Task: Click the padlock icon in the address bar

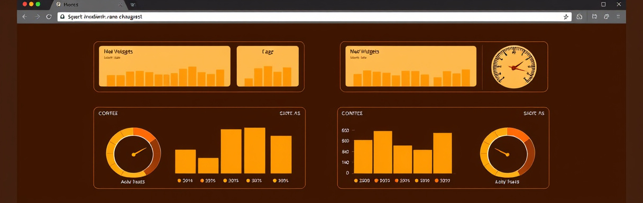Action: 63,17
